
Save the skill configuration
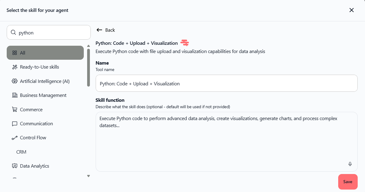348,182
